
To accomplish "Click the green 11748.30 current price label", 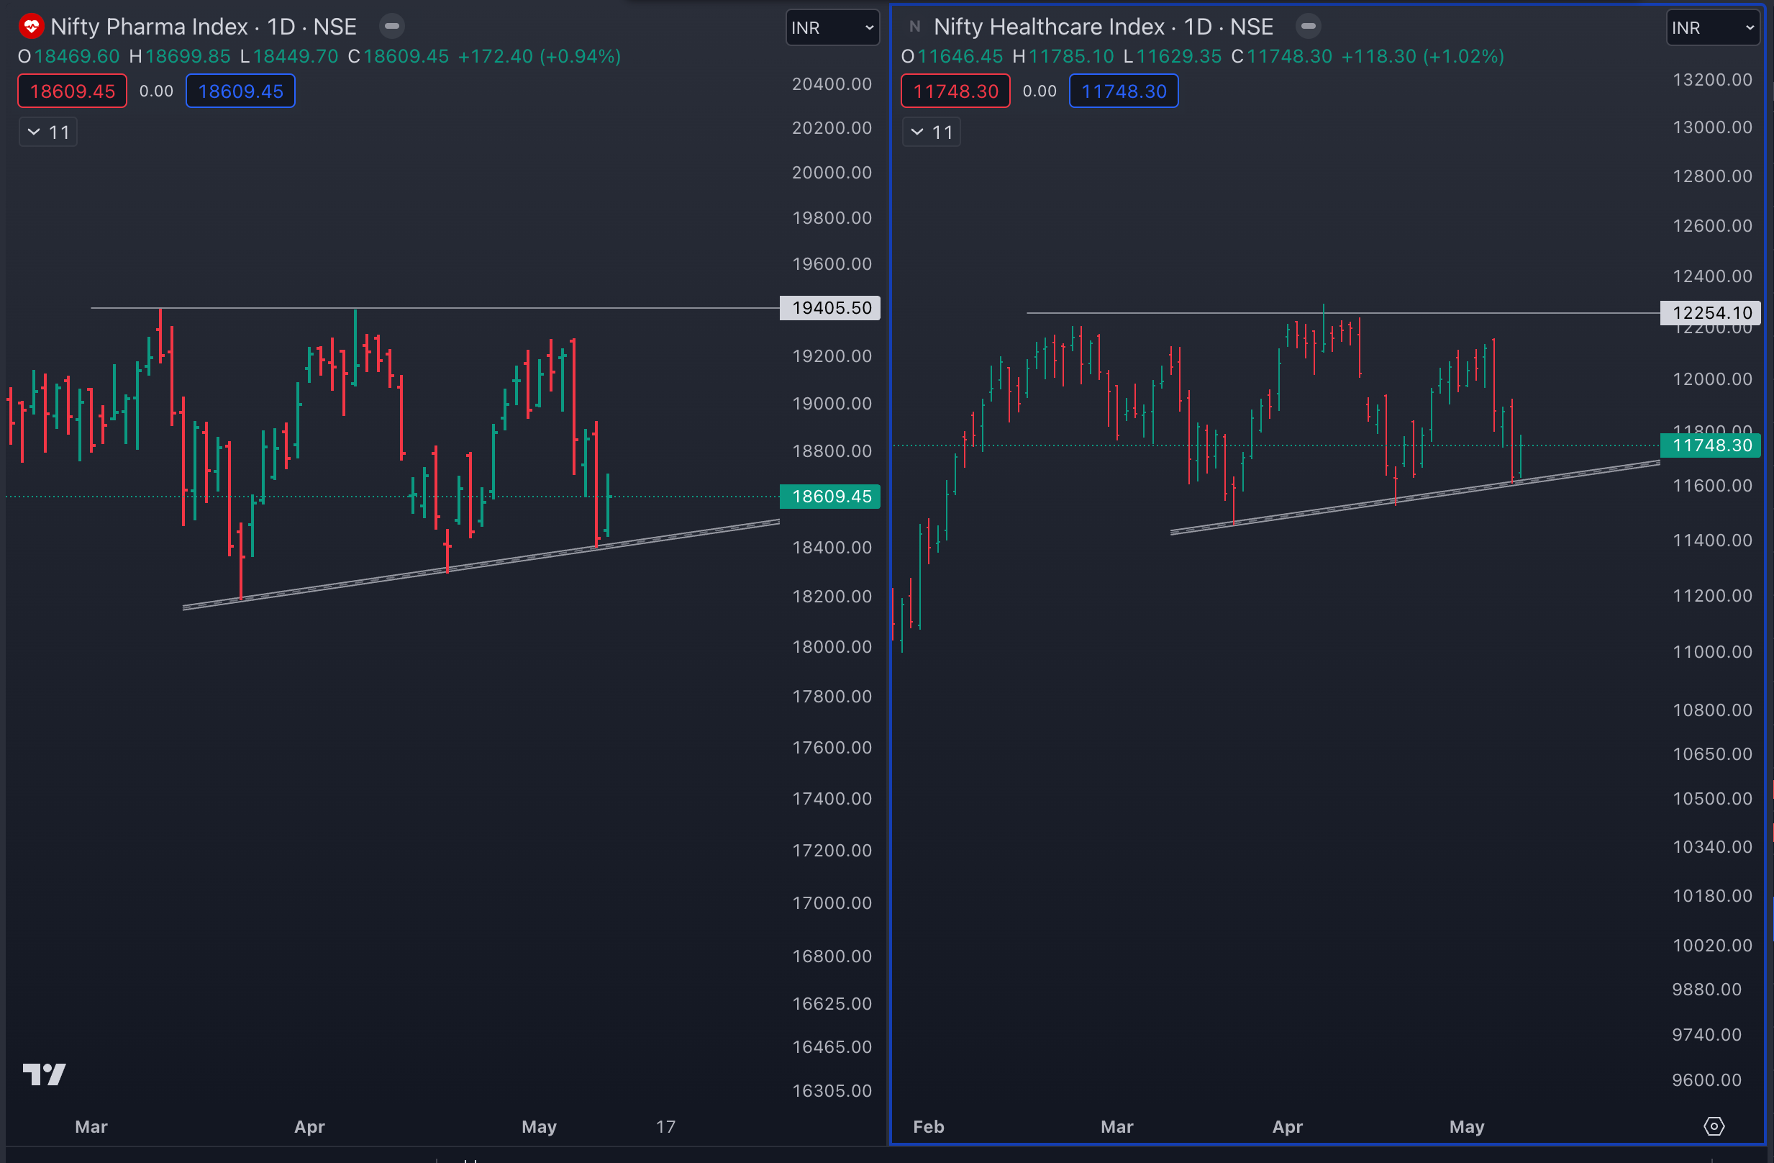I will (1711, 445).
